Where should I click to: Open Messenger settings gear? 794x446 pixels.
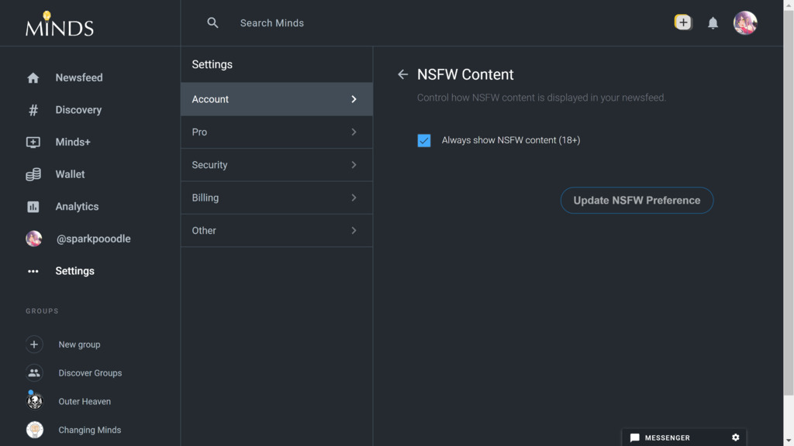pyautogui.click(x=735, y=437)
